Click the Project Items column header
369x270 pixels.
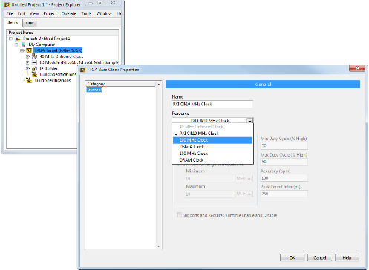[62, 33]
